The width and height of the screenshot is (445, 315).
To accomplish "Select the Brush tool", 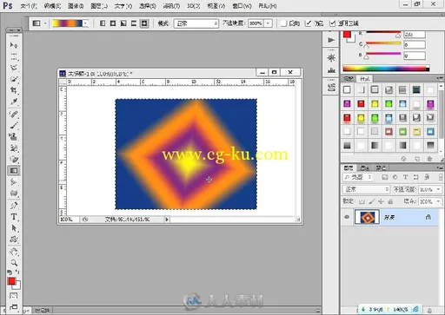I will [14, 126].
